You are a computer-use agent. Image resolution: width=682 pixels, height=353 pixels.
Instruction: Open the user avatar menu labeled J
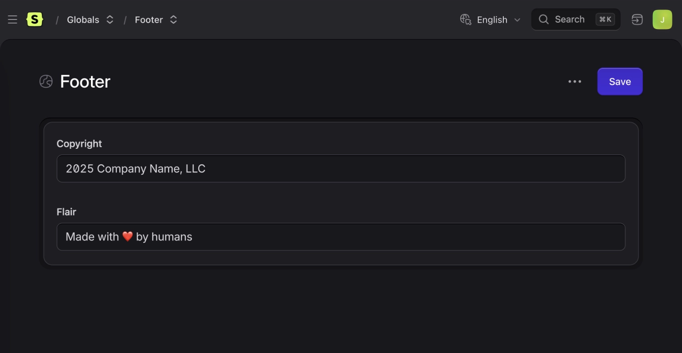pyautogui.click(x=662, y=19)
